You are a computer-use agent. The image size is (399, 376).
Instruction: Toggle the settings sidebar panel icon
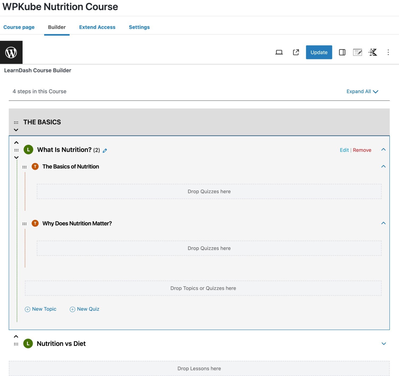pos(342,52)
